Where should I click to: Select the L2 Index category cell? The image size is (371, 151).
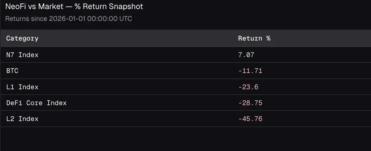[x=22, y=119]
